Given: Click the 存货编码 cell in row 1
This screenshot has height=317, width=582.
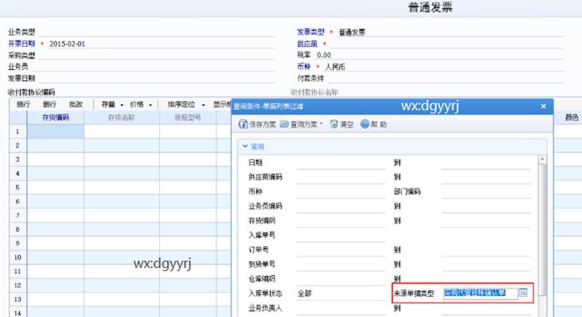Looking at the screenshot, I should [x=56, y=132].
